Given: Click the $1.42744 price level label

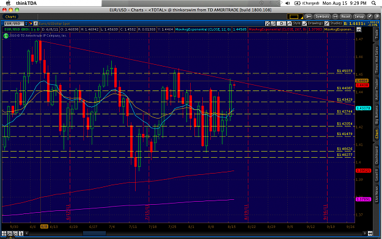Looking at the screenshot, I should pos(345,111).
